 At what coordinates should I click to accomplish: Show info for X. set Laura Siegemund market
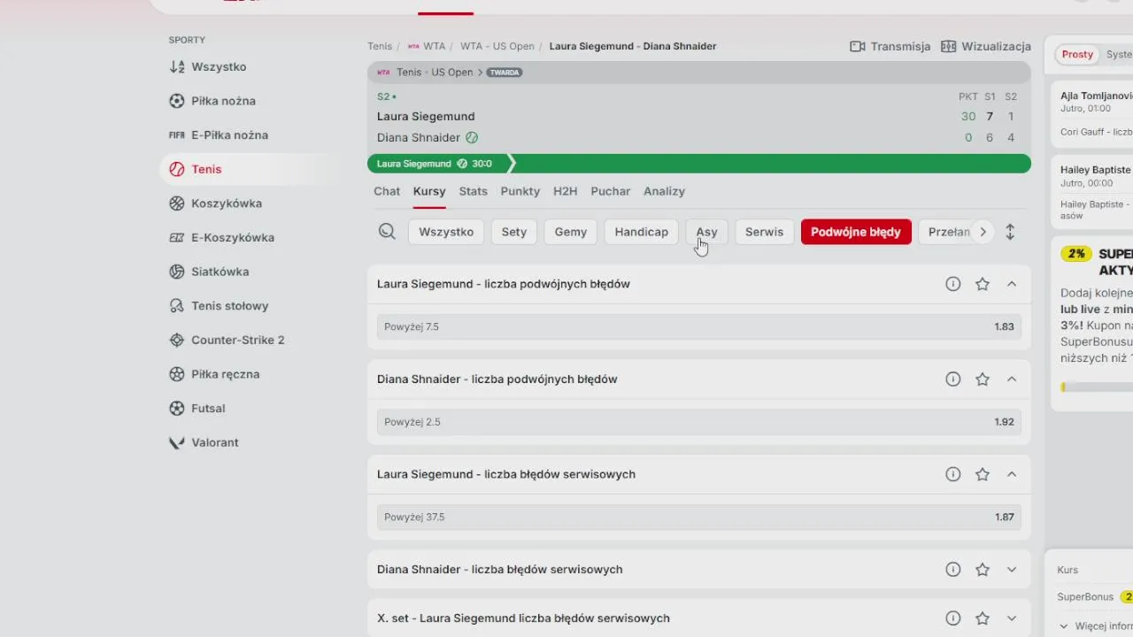coord(953,618)
